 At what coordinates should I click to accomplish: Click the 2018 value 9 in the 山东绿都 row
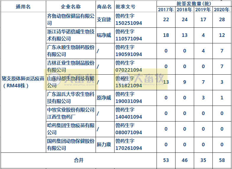click(x=185, y=82)
